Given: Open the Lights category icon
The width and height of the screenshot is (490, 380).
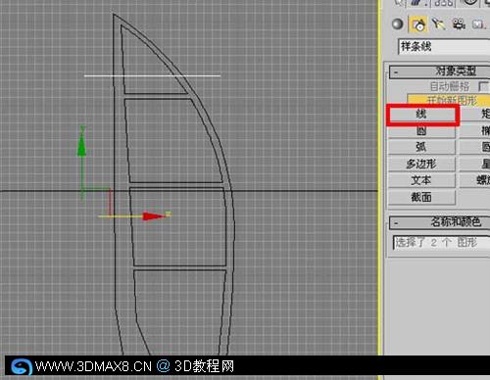Looking at the screenshot, I should click(438, 24).
